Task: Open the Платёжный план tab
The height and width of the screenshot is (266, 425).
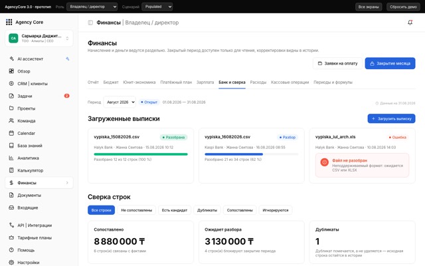Action: (x=176, y=82)
